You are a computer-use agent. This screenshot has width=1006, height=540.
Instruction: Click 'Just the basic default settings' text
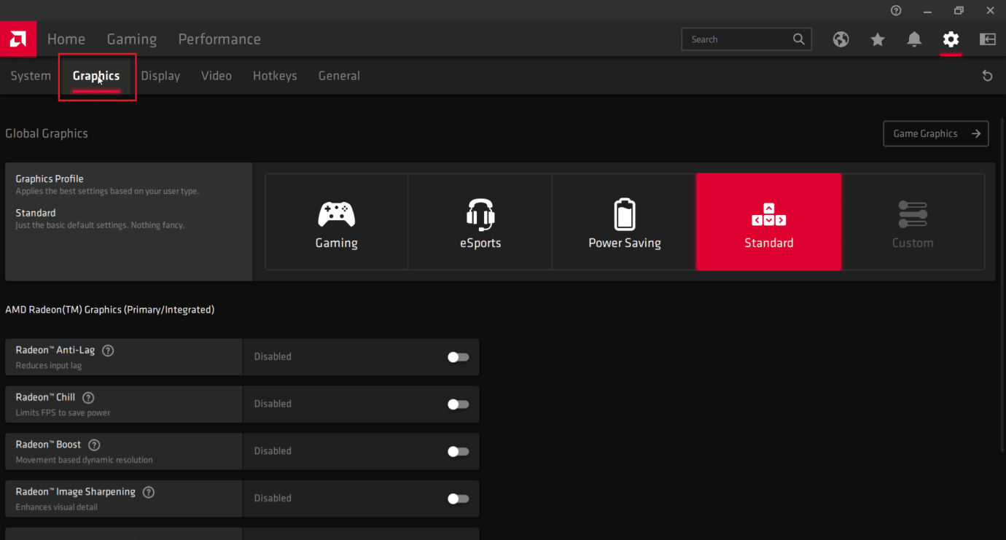click(x=100, y=226)
